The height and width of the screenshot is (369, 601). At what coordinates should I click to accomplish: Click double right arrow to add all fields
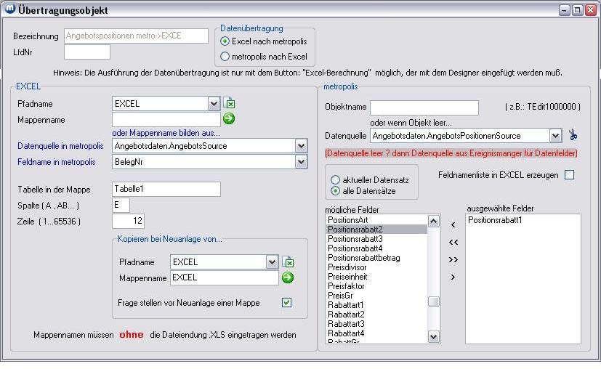point(453,259)
